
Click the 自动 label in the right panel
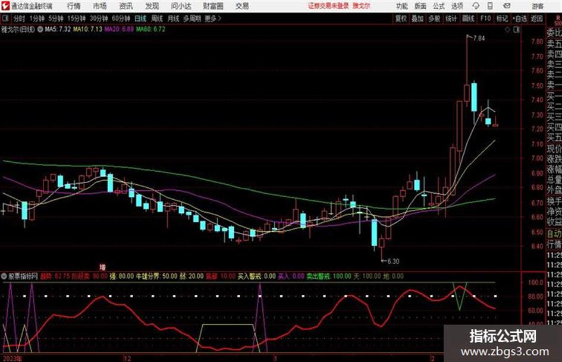pyautogui.click(x=554, y=234)
